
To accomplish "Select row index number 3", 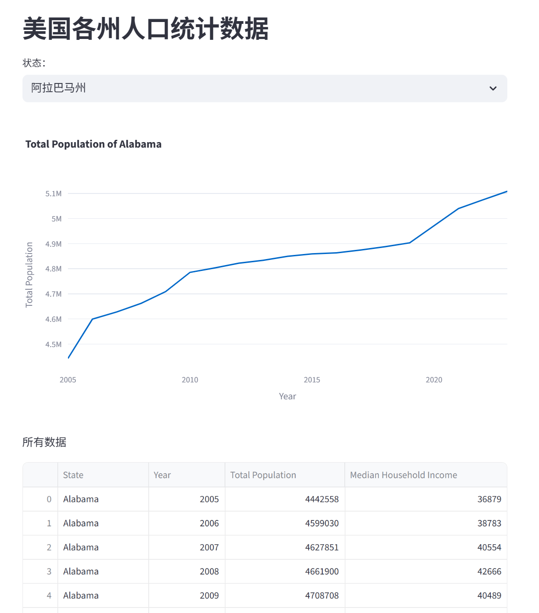I will coord(48,571).
